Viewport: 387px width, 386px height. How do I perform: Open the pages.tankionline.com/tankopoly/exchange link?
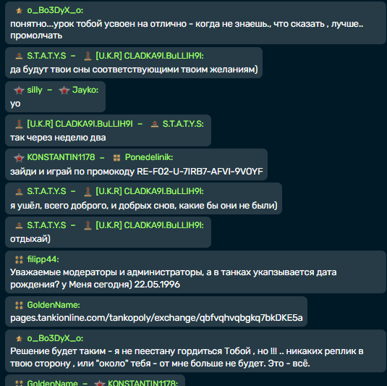pos(156,318)
